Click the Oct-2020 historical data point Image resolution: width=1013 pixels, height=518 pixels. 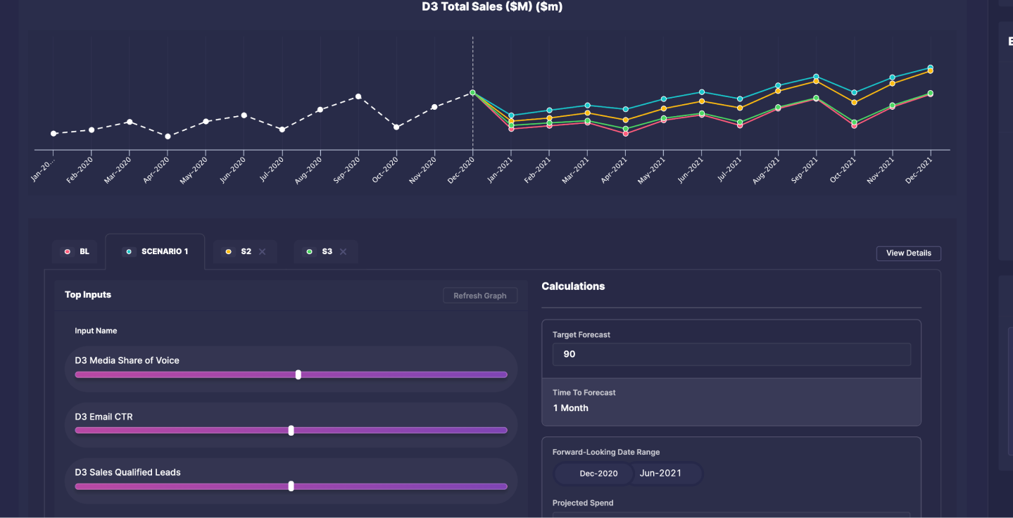pos(396,127)
